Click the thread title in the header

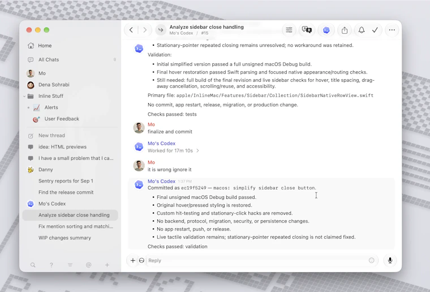207,27
